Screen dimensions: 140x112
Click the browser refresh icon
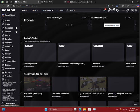tap(8, 6)
